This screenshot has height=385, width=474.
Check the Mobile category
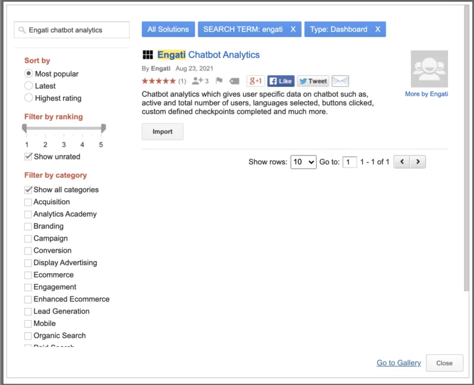28,324
